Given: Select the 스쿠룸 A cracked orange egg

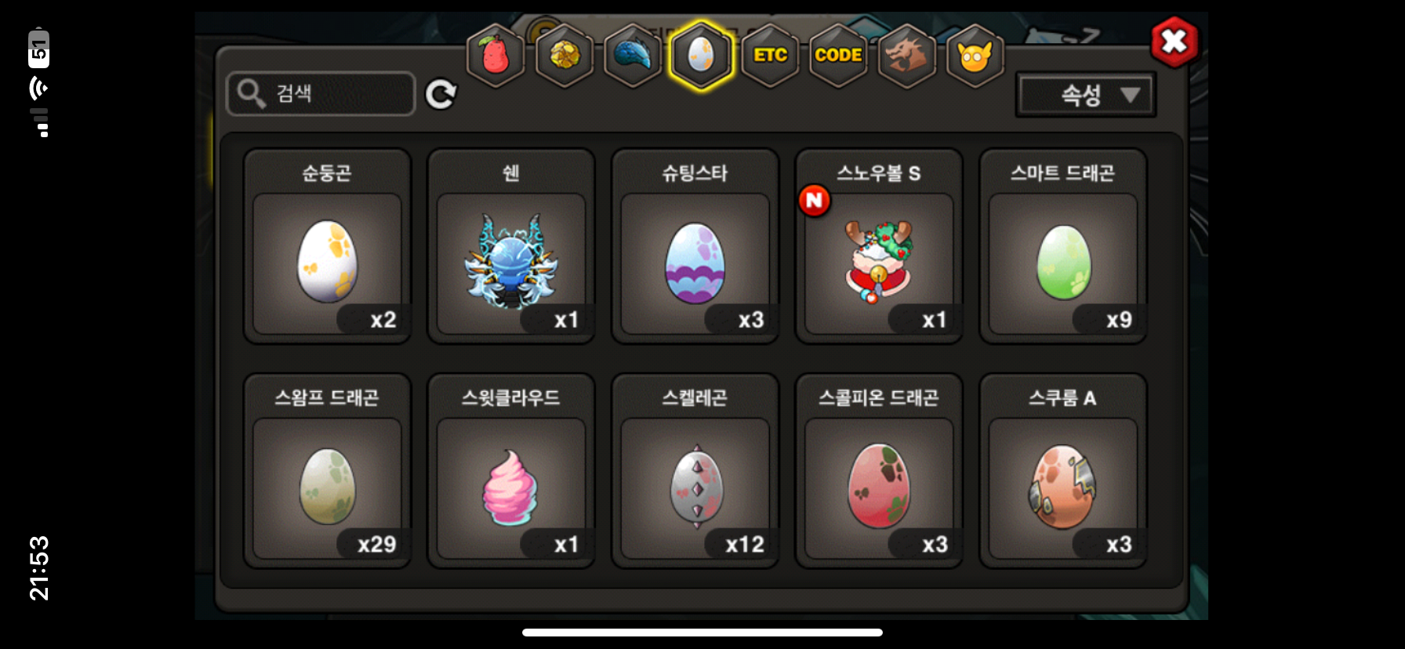Looking at the screenshot, I should [1063, 471].
